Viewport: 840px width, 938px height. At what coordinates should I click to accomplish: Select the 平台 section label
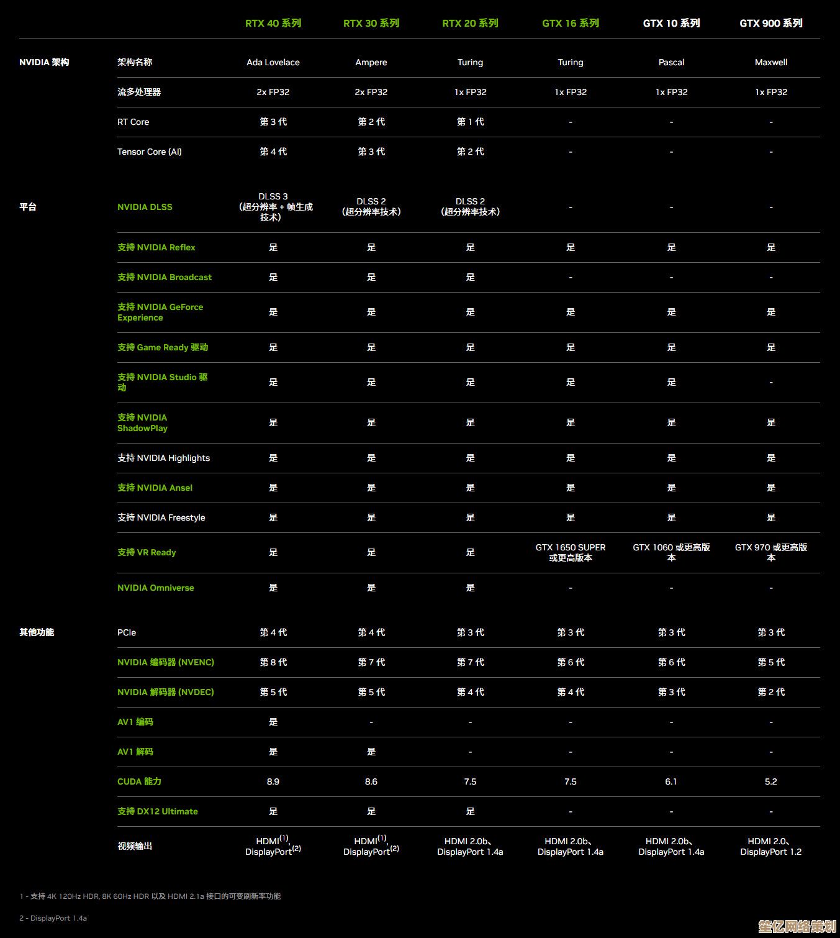(28, 207)
